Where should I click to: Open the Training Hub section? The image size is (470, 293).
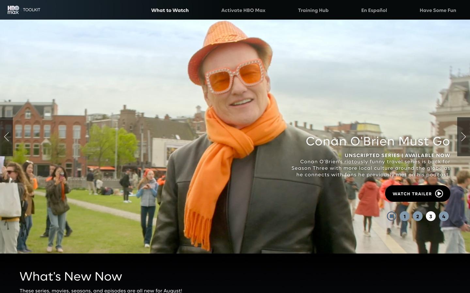point(313,10)
